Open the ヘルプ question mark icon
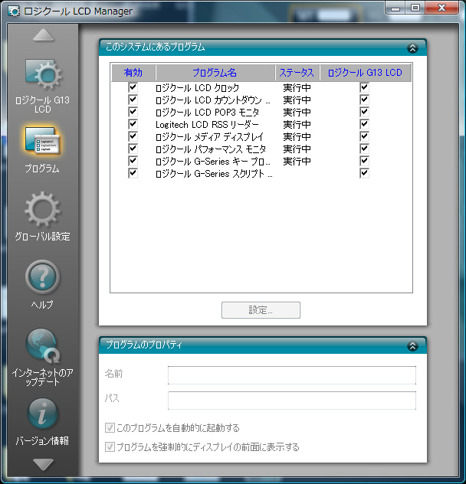The width and height of the screenshot is (466, 484). point(43,277)
